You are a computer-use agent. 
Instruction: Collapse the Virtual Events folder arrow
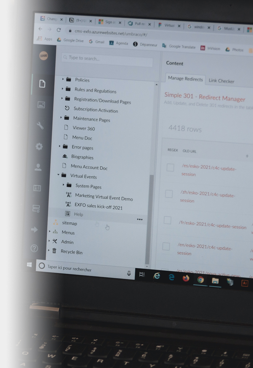click(x=58, y=175)
